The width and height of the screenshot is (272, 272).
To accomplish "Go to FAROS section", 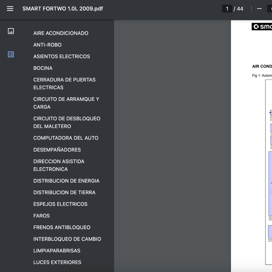I will [x=42, y=216].
